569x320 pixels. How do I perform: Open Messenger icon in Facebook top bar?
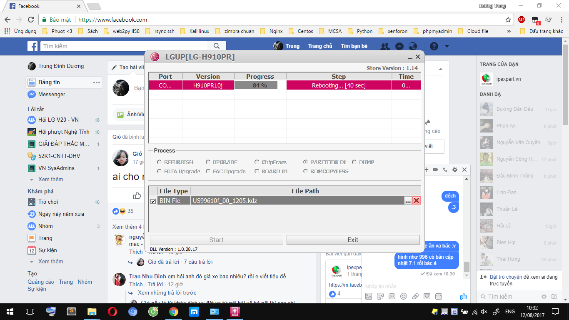[399, 46]
